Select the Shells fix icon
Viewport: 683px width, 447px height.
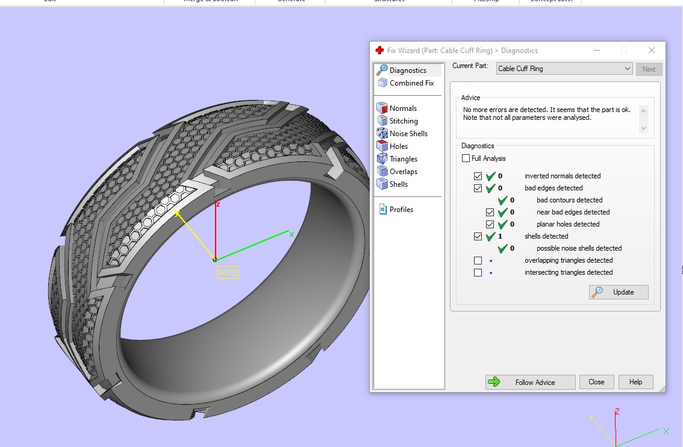point(382,184)
